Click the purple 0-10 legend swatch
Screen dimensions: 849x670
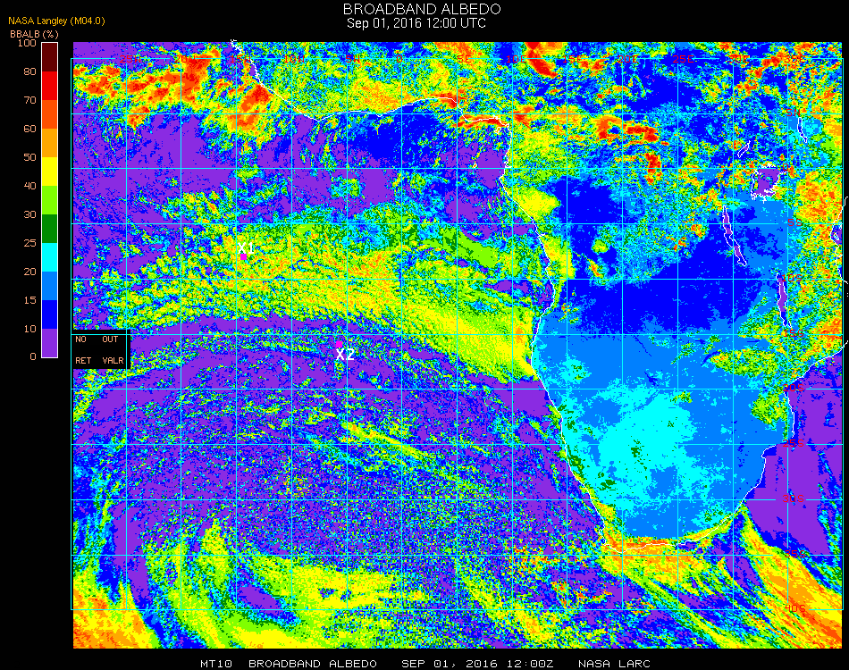point(50,343)
